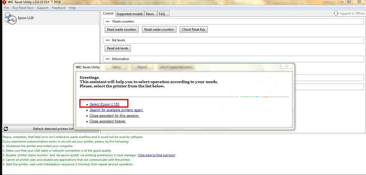Select the Epson L120 list entry text
Image resolution: width=366 pixels, height=175 pixels.
pos(26,18)
